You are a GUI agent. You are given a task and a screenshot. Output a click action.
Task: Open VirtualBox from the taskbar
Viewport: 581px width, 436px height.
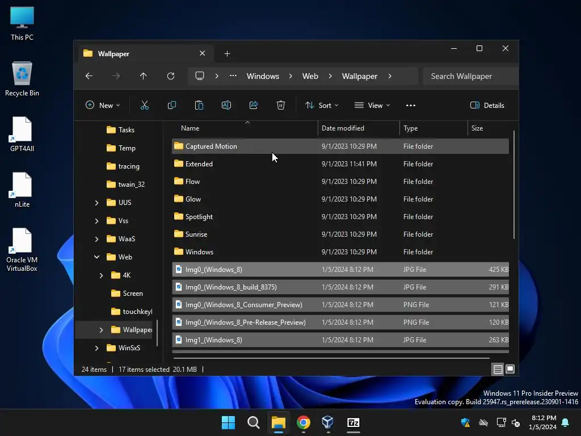coord(328,422)
